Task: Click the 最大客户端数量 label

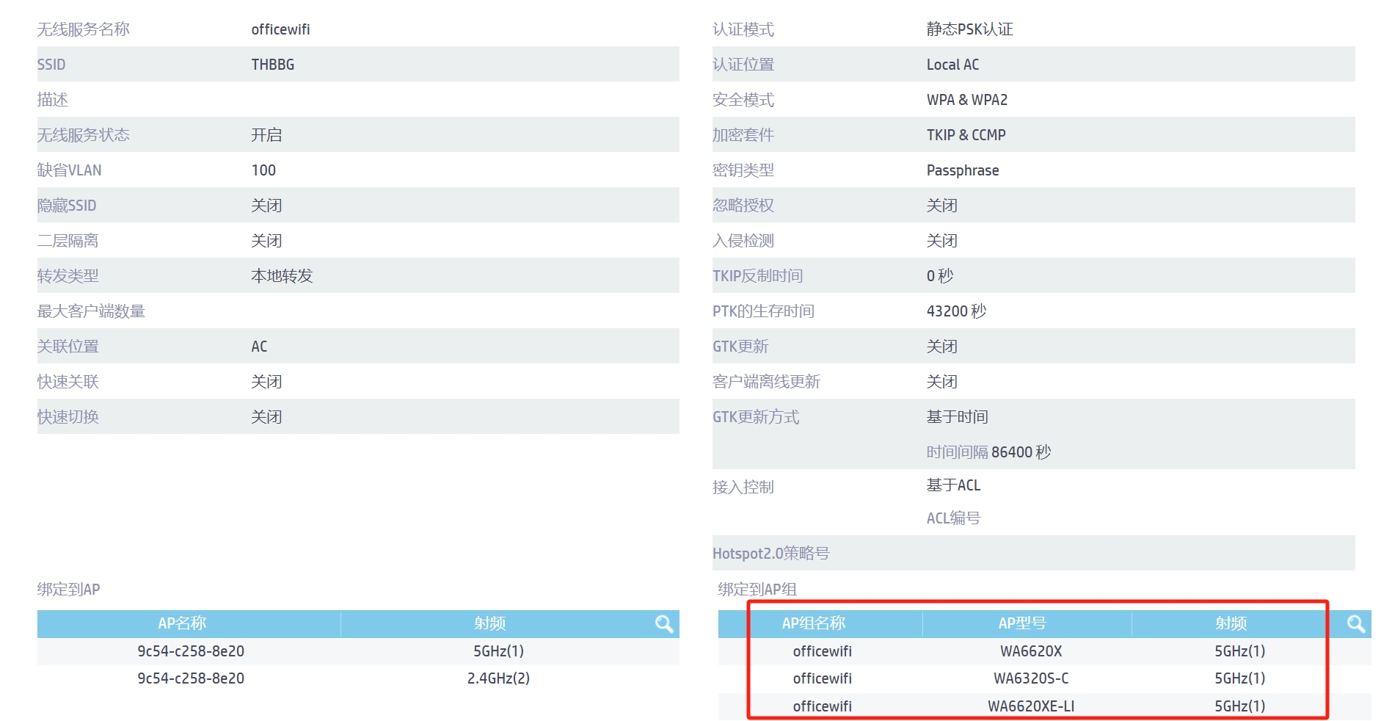Action: [x=91, y=311]
